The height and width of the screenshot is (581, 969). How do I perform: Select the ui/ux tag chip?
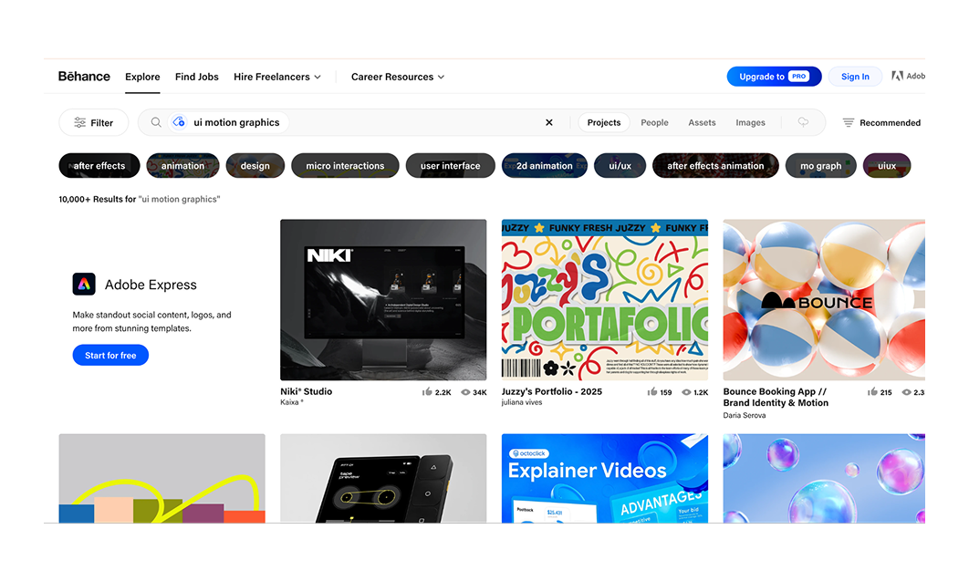[620, 165]
